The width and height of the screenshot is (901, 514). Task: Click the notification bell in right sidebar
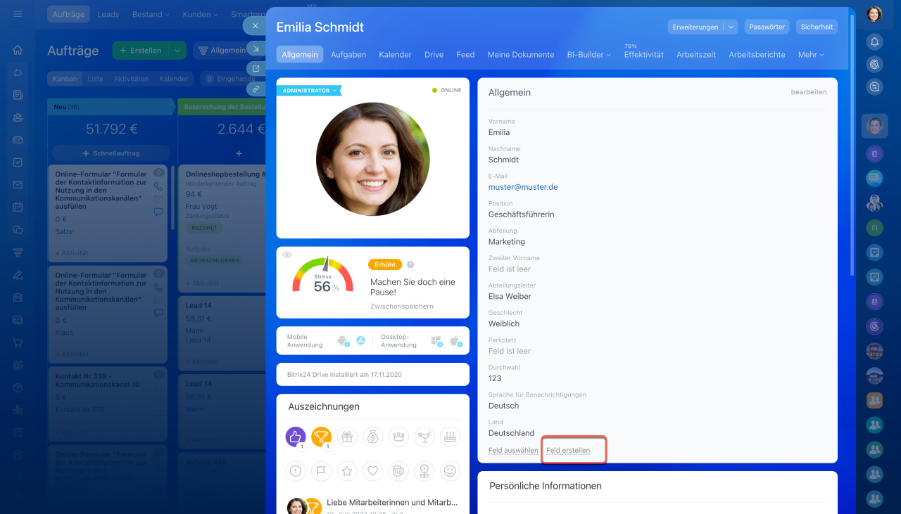874,41
